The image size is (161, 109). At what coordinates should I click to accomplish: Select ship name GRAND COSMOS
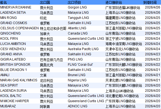click(14, 23)
